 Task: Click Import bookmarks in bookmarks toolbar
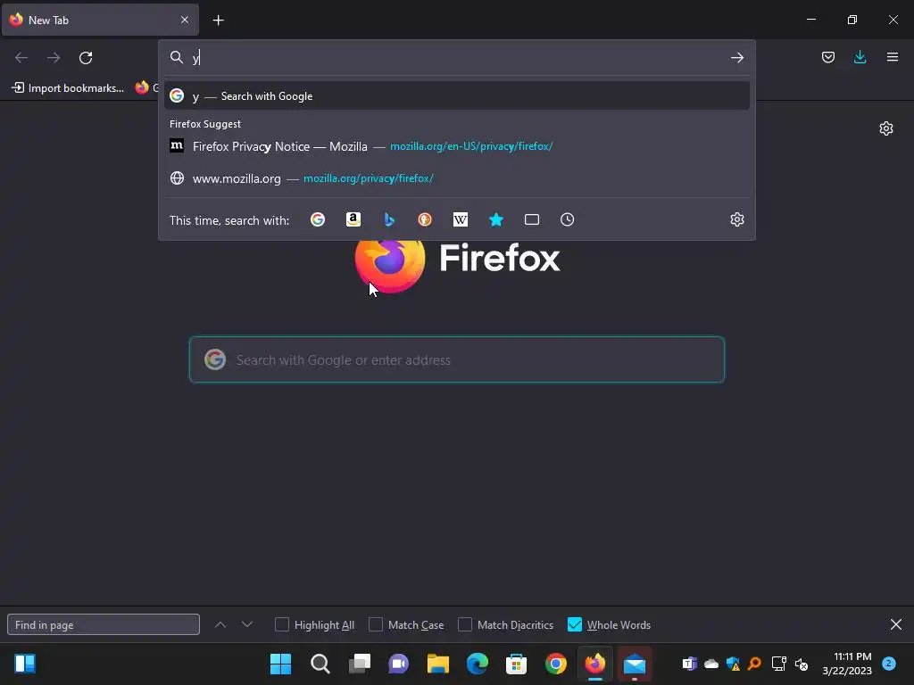[68, 88]
